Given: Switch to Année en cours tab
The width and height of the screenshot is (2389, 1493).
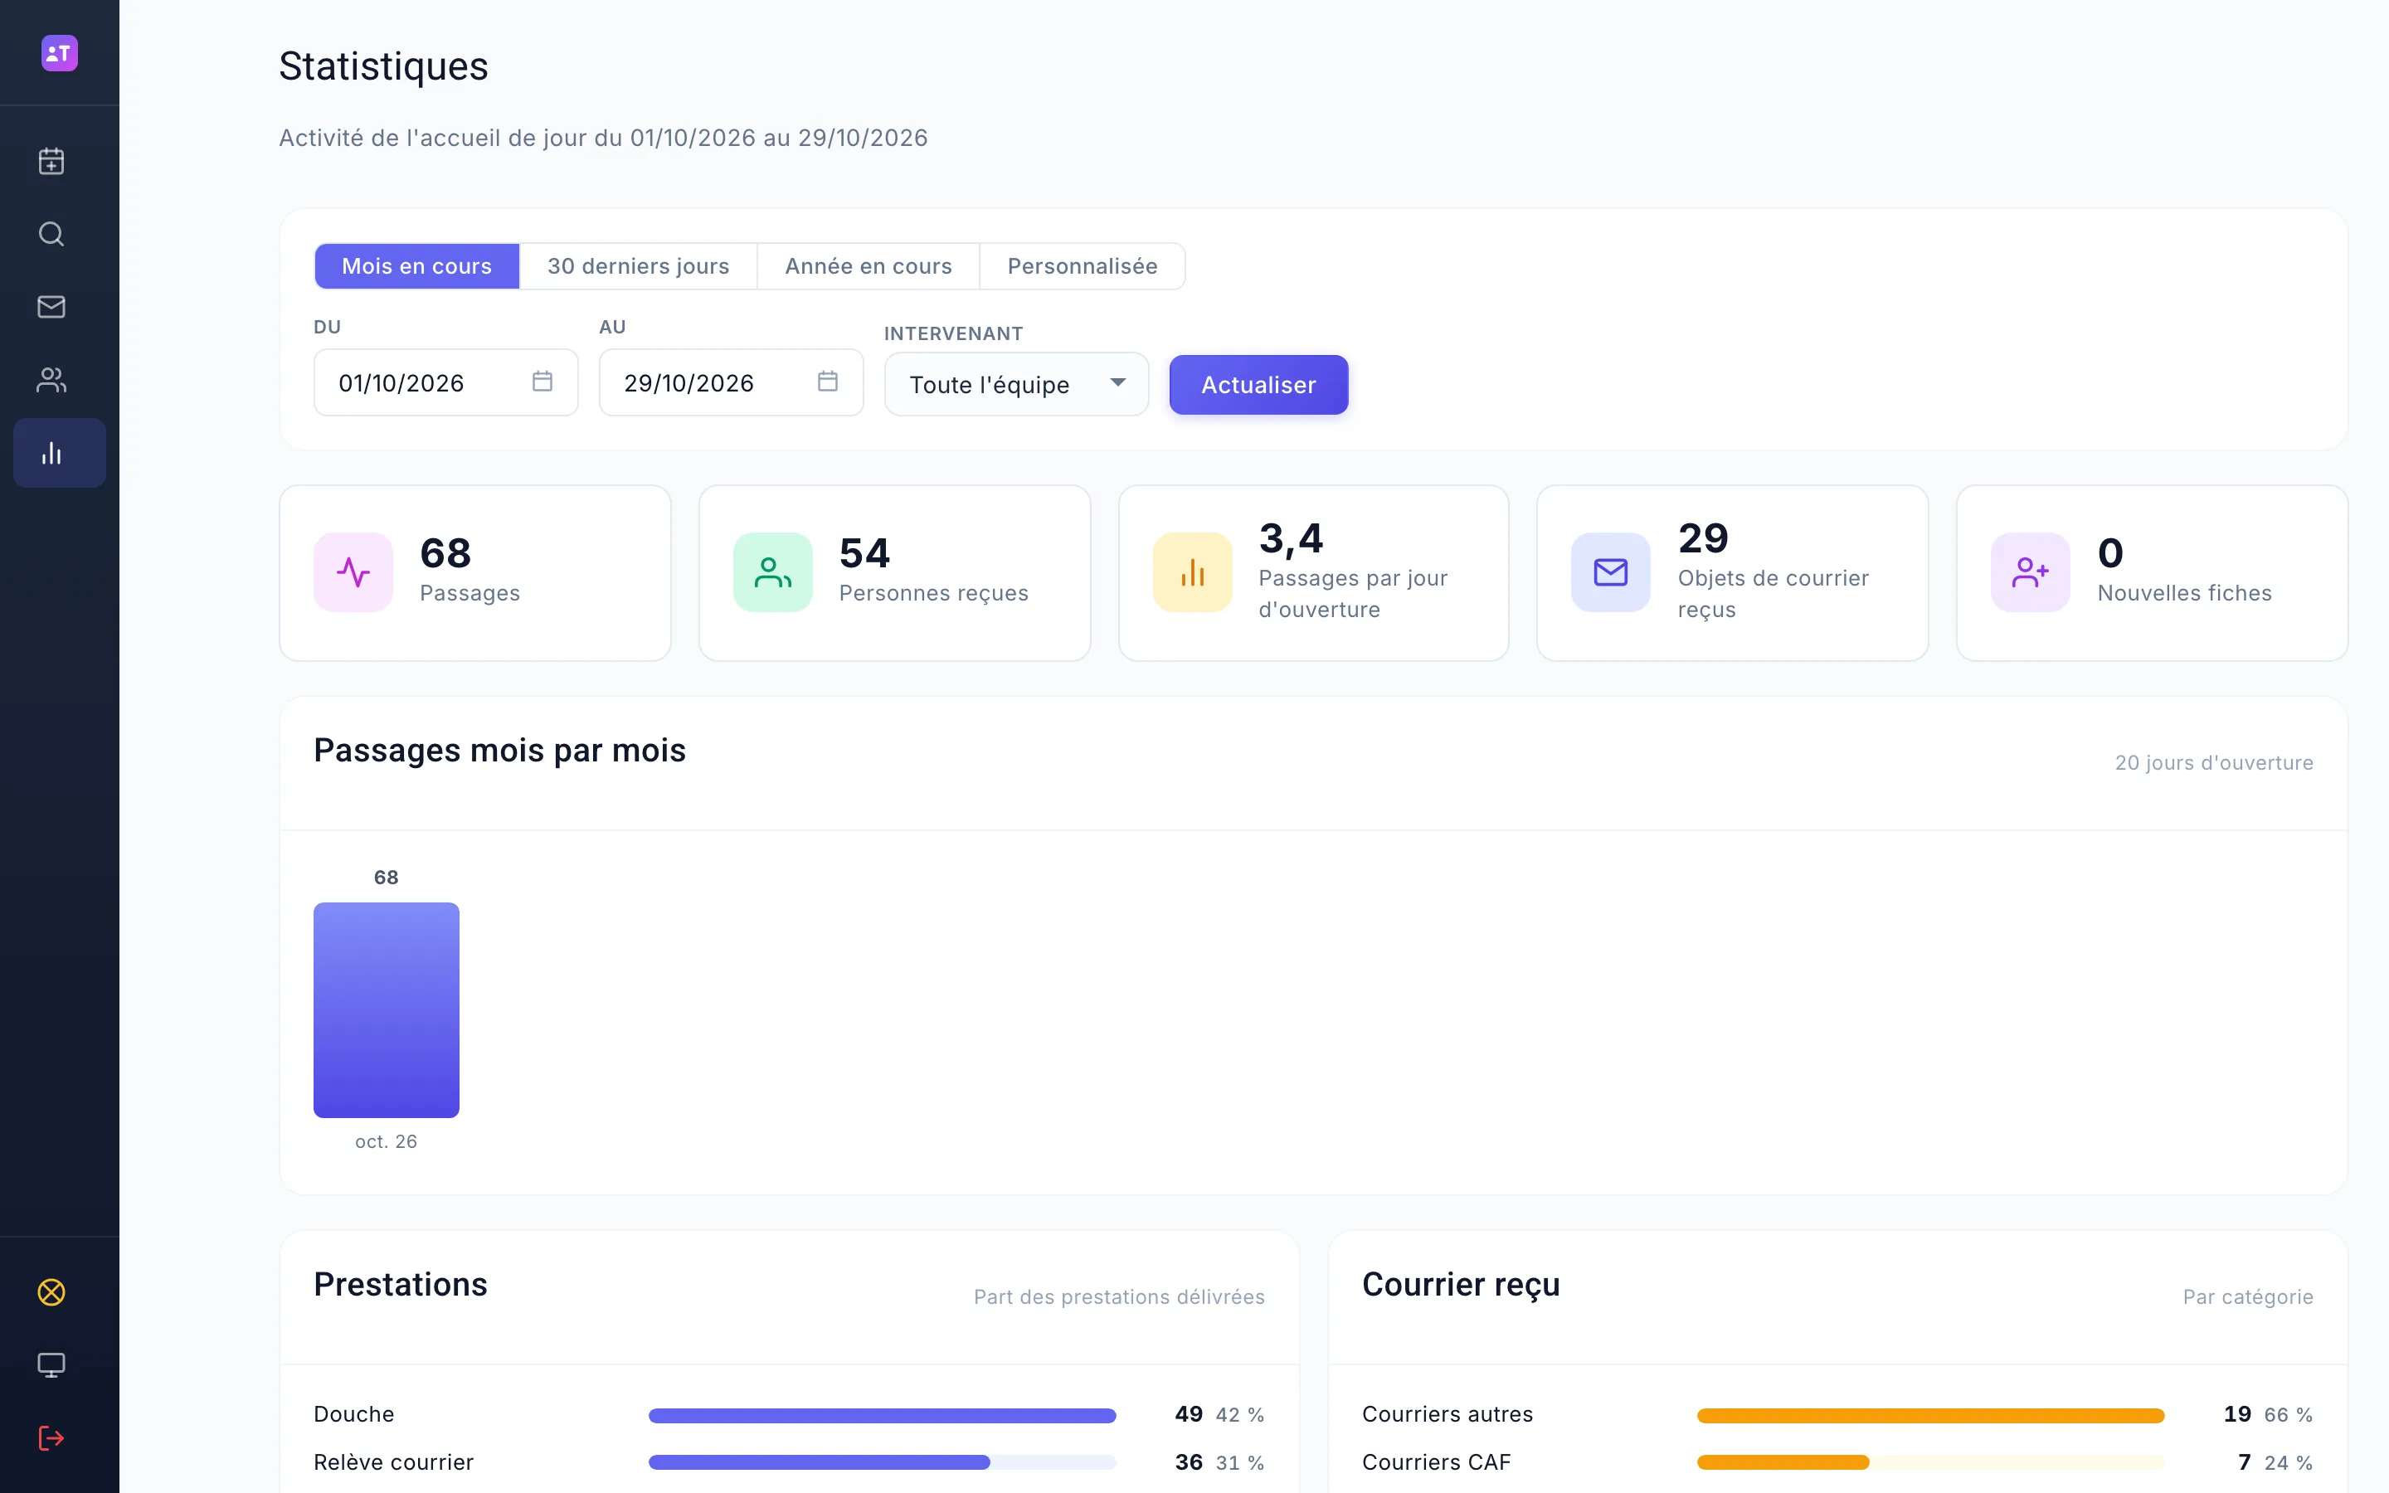Looking at the screenshot, I should [869, 266].
